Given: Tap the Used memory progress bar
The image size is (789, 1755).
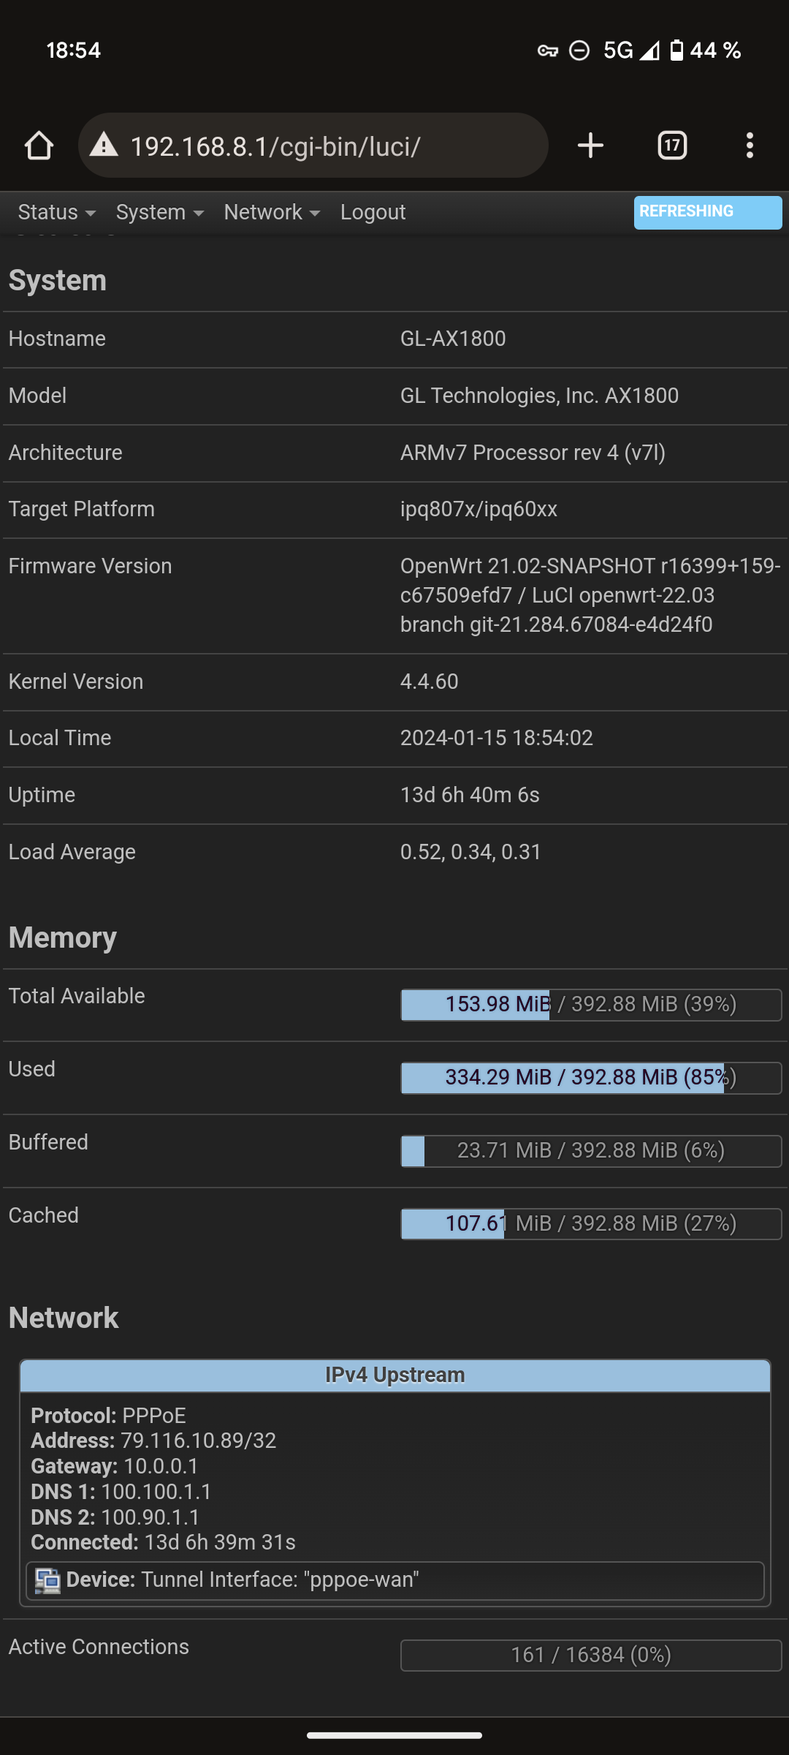Looking at the screenshot, I should [x=590, y=1078].
